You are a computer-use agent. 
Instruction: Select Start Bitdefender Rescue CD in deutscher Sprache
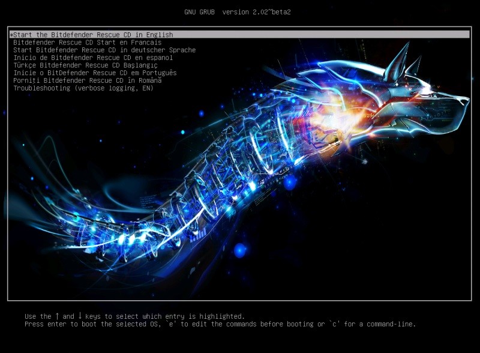click(x=104, y=50)
